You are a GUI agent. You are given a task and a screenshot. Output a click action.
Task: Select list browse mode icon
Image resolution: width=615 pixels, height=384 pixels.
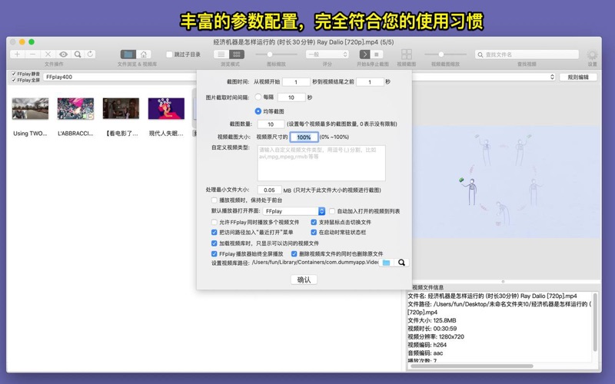point(221,54)
